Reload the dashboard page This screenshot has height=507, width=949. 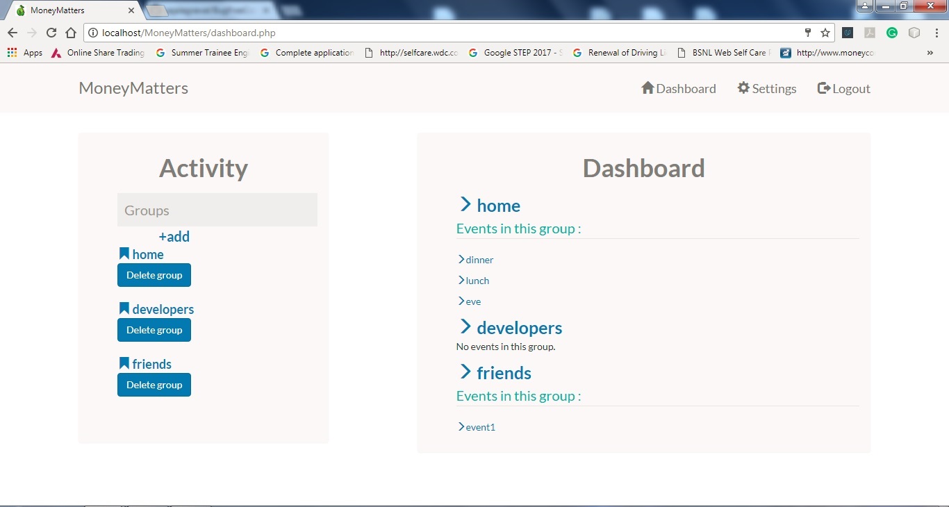tap(51, 33)
